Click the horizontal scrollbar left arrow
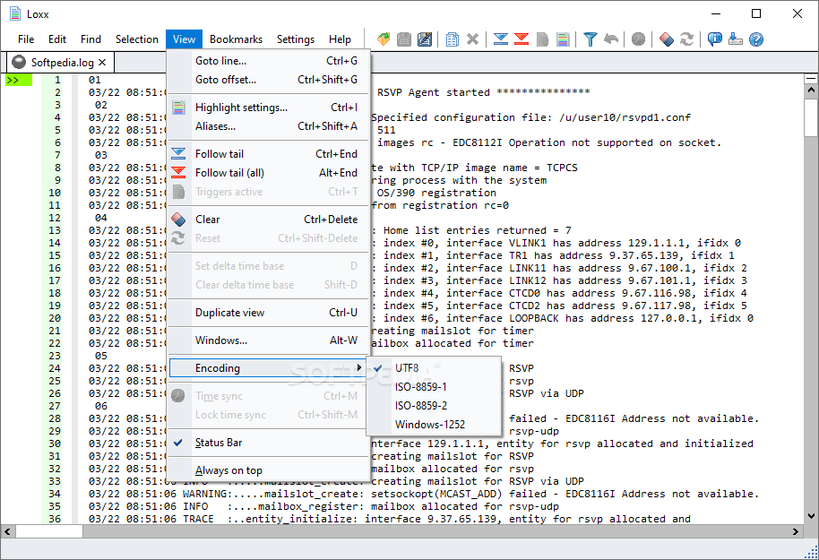 pos(7,532)
